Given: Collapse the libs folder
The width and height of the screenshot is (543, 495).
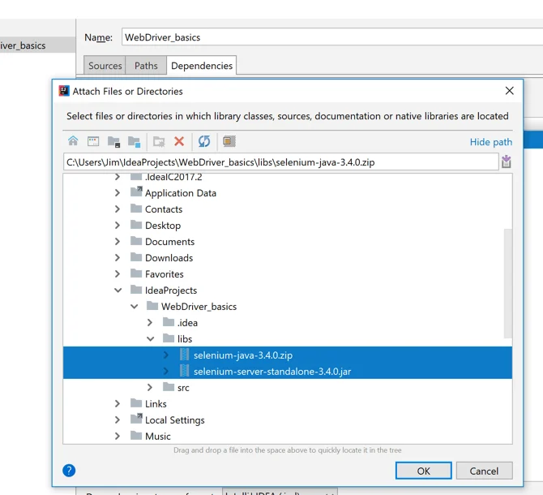Looking at the screenshot, I should pos(150,338).
